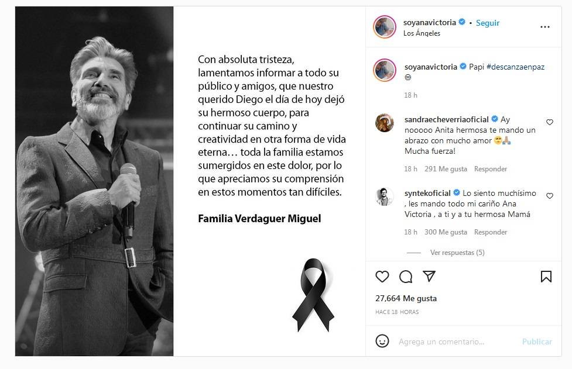
Task: Like sandraecheverriaoficial's comment heart
Action: click(549, 122)
